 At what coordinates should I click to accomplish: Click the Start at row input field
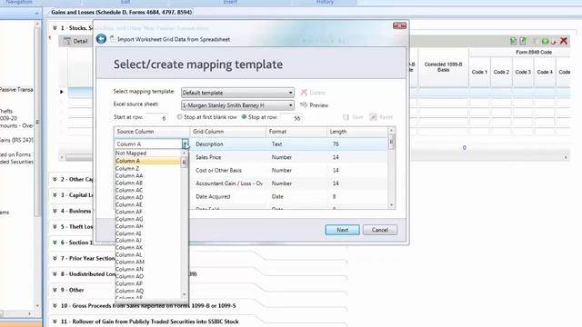(156, 118)
